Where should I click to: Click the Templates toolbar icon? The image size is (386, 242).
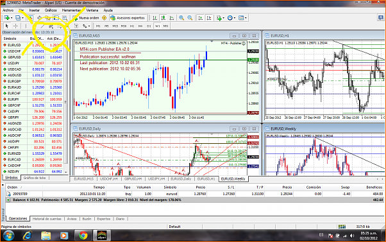pos(241,18)
